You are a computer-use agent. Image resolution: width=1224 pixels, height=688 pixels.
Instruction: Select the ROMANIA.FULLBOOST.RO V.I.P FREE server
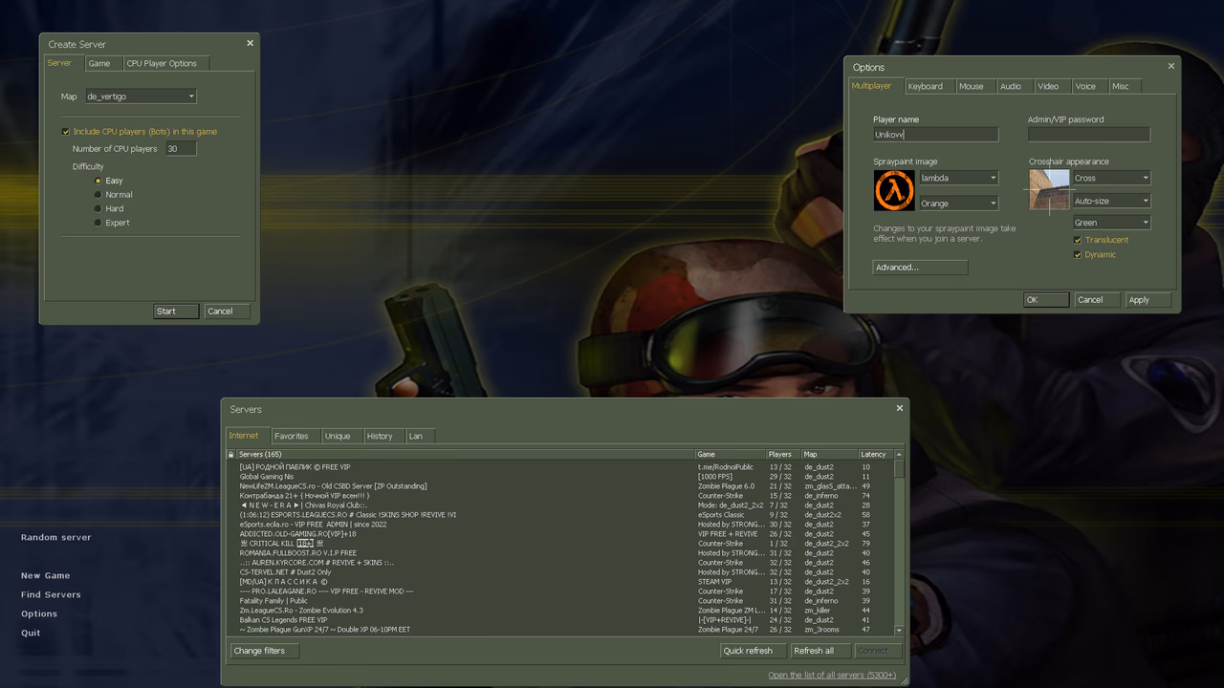click(x=559, y=553)
